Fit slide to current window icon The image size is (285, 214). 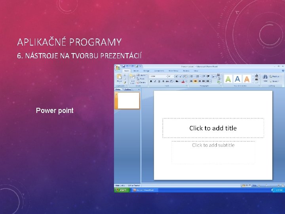click(283, 185)
